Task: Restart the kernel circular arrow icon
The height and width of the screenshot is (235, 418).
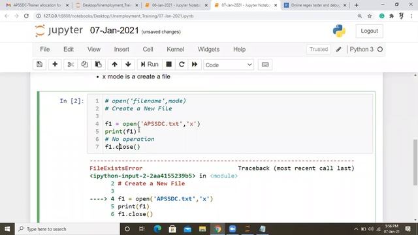Action: click(182, 65)
